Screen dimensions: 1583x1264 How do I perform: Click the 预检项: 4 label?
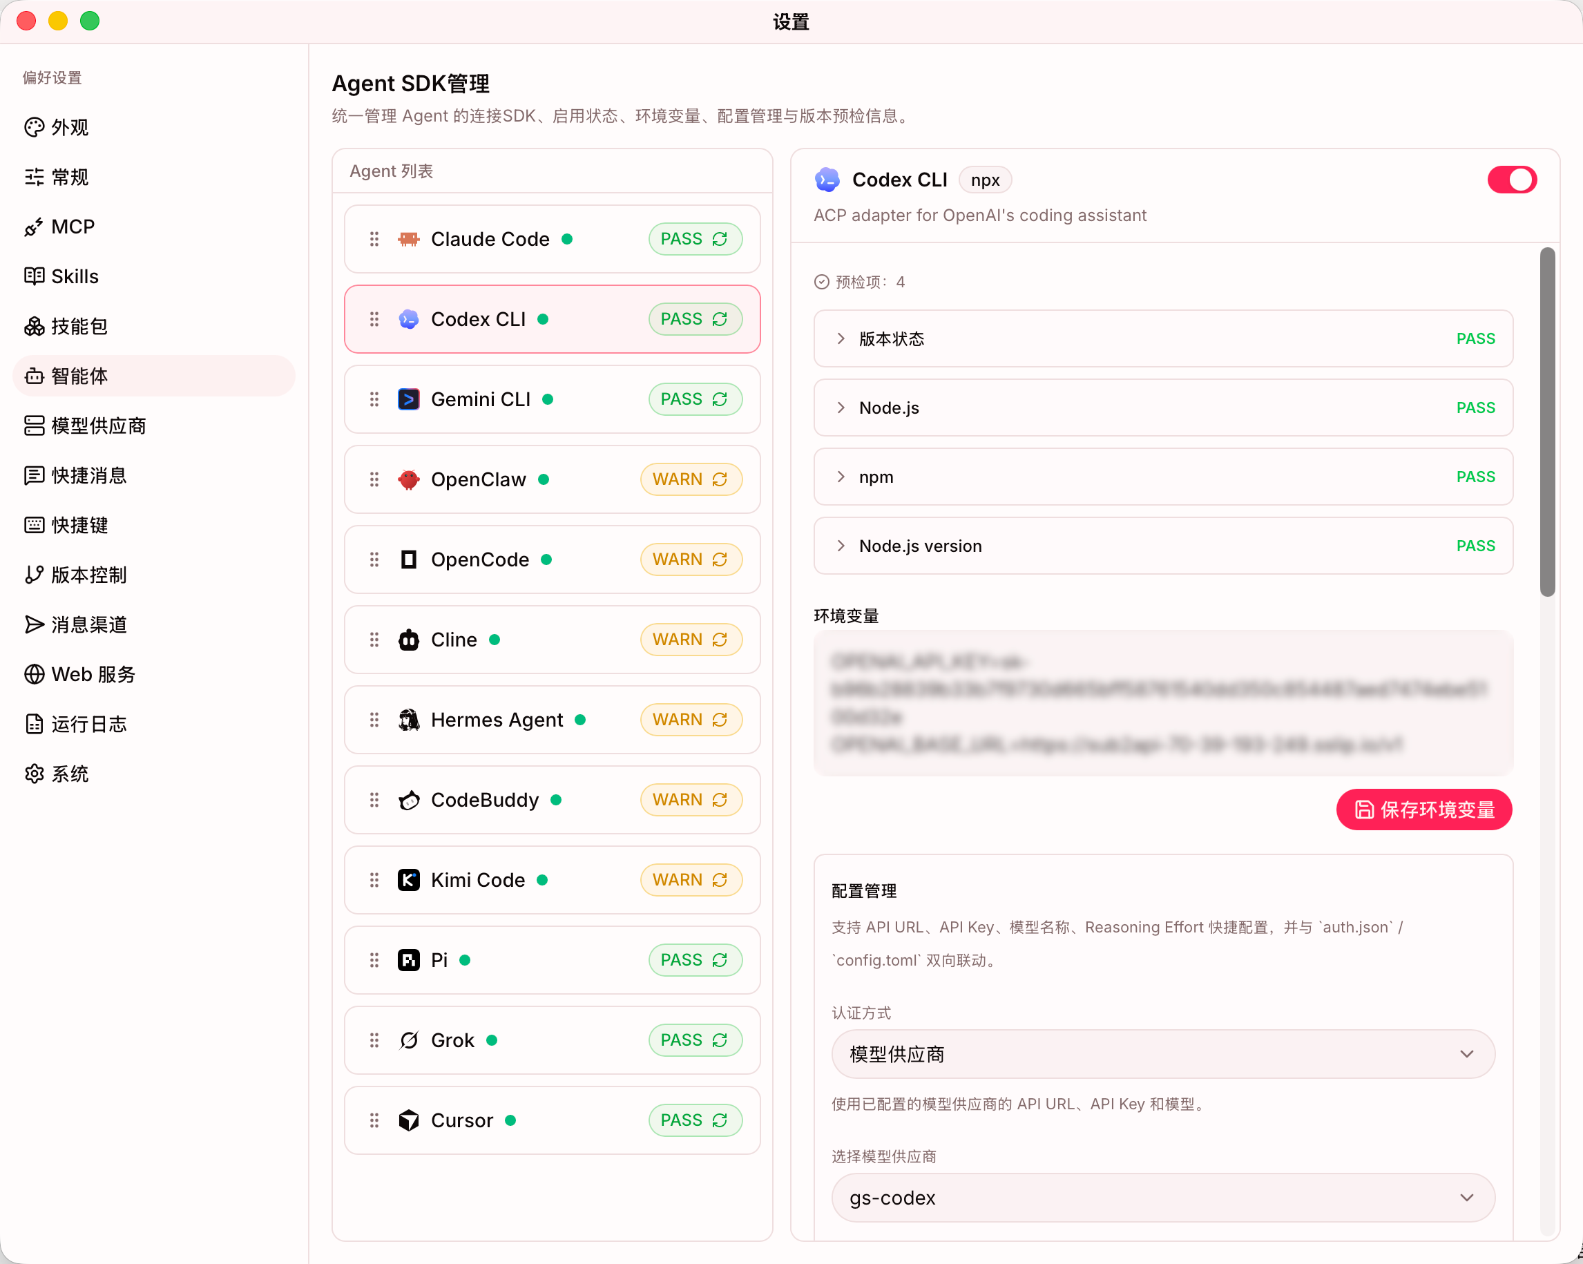click(x=860, y=282)
